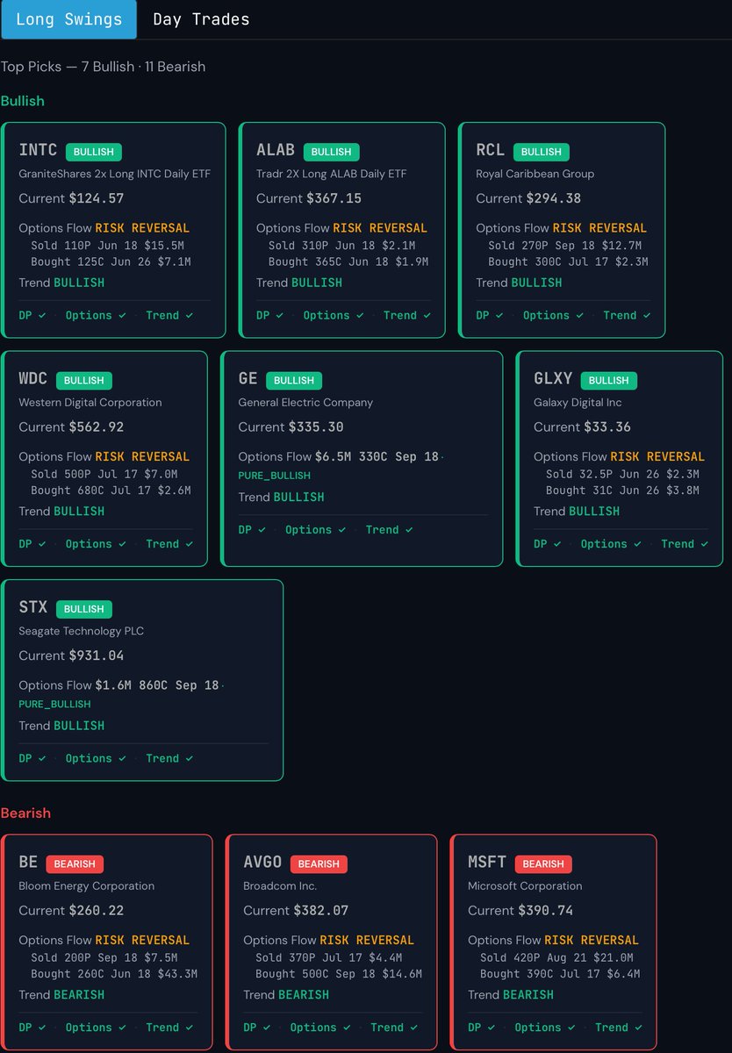Click 'Bought 260C Jun 18 $43.3M' line
Image resolution: width=732 pixels, height=1053 pixels.
click(114, 975)
